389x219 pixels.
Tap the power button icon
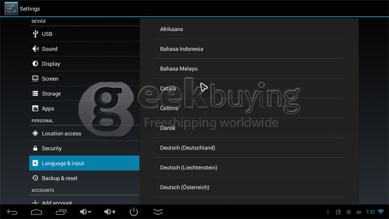(134, 212)
